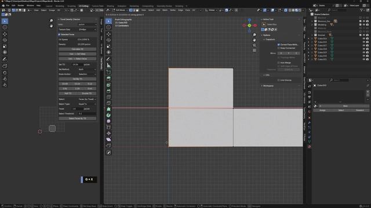The height and width of the screenshot is (208, 371).
Task: Enable the Live Unwrap checkbox
Action: click(279, 80)
